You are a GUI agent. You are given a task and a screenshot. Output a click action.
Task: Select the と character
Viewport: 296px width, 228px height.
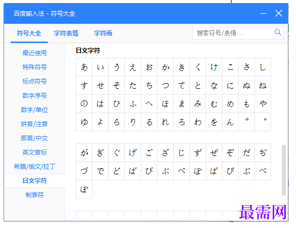(x=198, y=86)
